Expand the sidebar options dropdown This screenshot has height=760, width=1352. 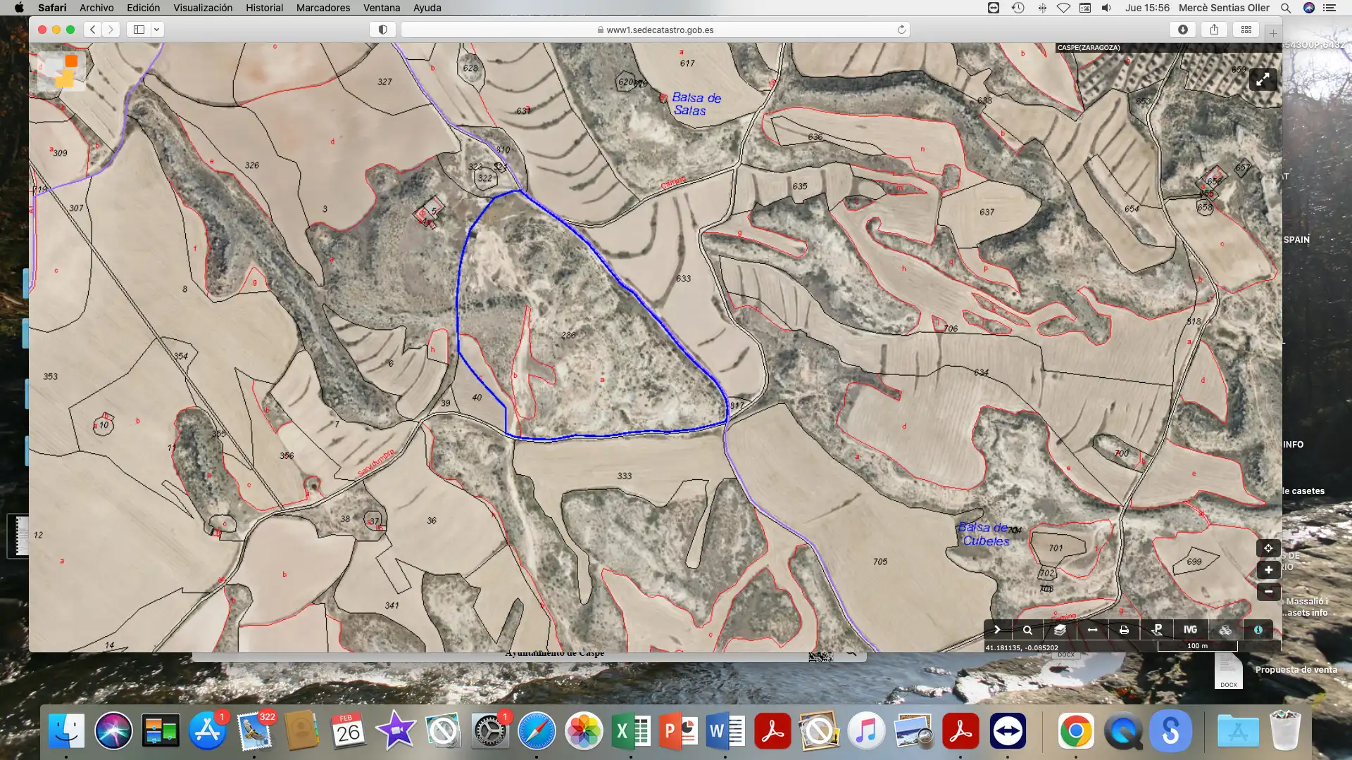click(x=157, y=30)
